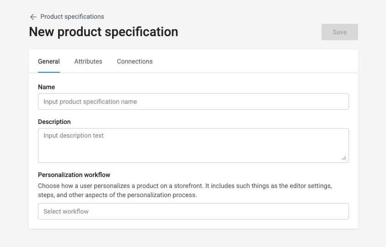Screen dimensions: 386x247
Task: Click into the Description text area
Action: pos(193,145)
